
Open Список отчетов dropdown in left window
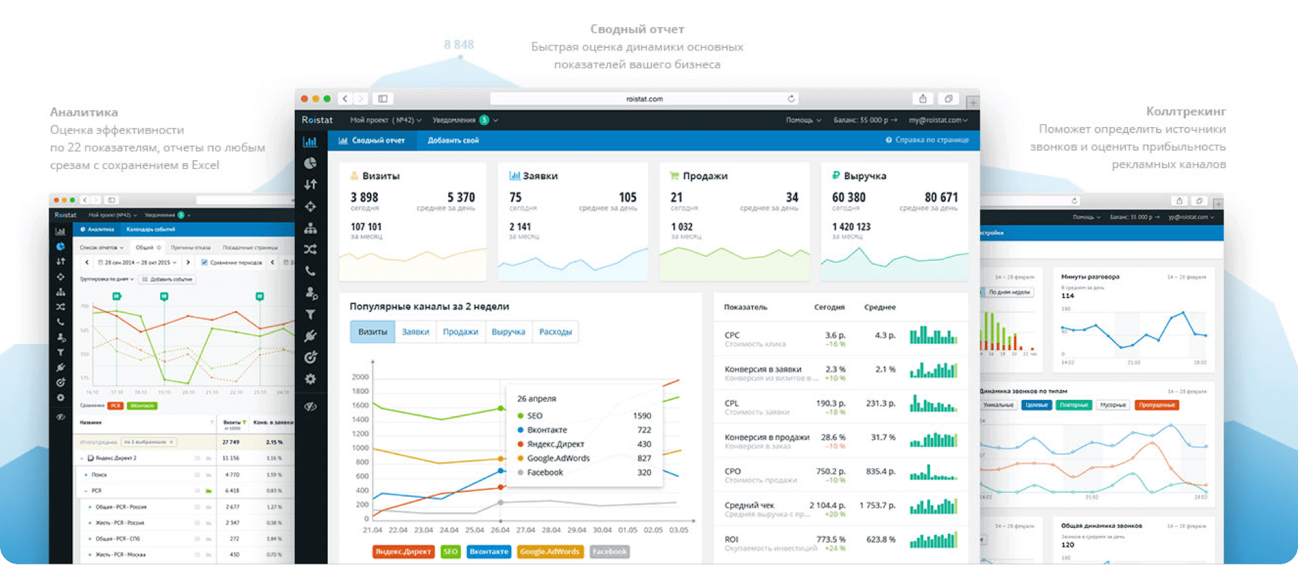(x=101, y=247)
